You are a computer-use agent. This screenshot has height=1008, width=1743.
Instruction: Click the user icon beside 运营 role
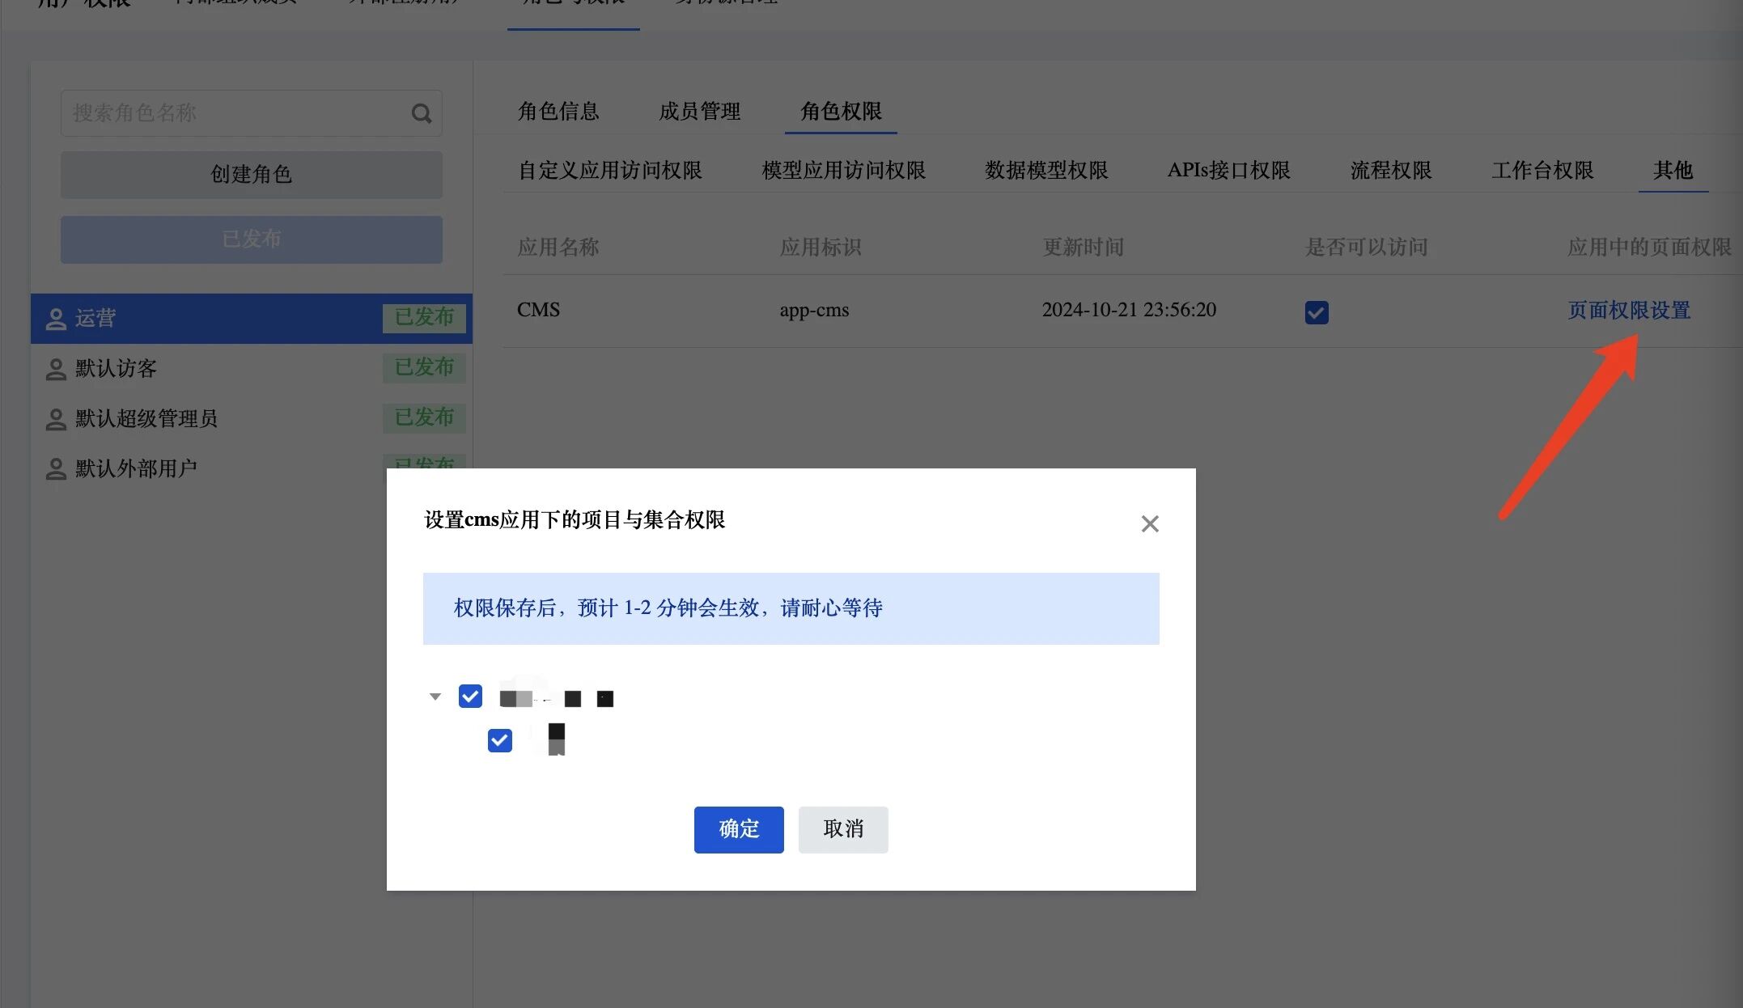point(56,319)
